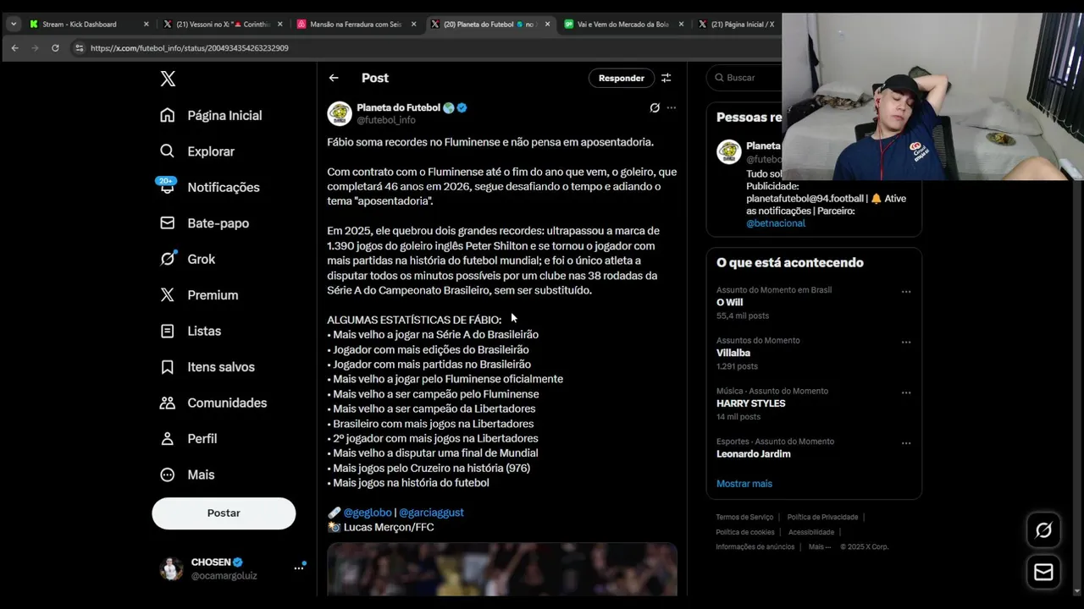Click the Buscar search field
Viewport: 1084px width, 609px height.
745,78
